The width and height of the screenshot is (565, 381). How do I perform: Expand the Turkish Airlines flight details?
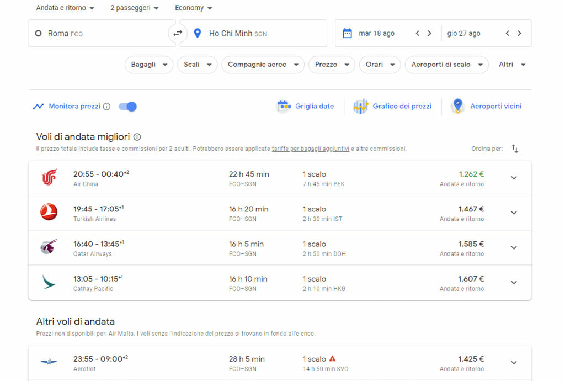(514, 213)
